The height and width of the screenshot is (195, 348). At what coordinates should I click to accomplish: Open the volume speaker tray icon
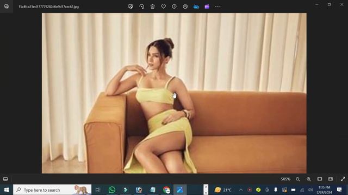click(310, 190)
